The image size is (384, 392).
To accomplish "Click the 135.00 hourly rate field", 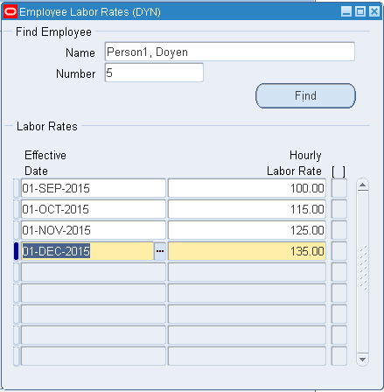I will point(247,251).
